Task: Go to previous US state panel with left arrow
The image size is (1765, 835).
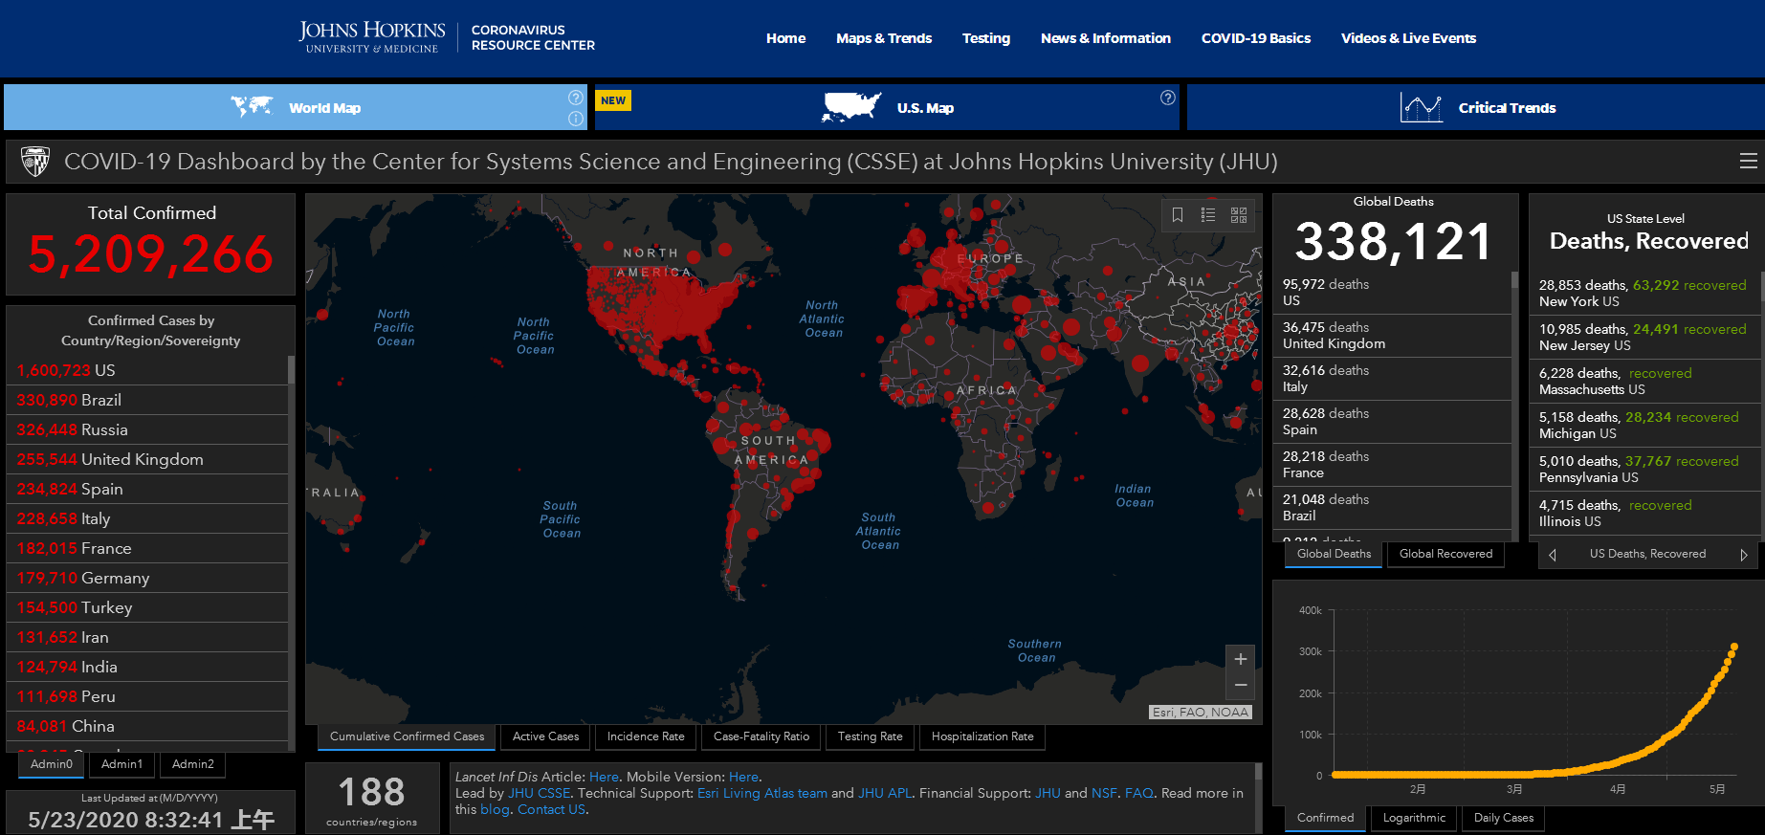Action: (x=1552, y=555)
